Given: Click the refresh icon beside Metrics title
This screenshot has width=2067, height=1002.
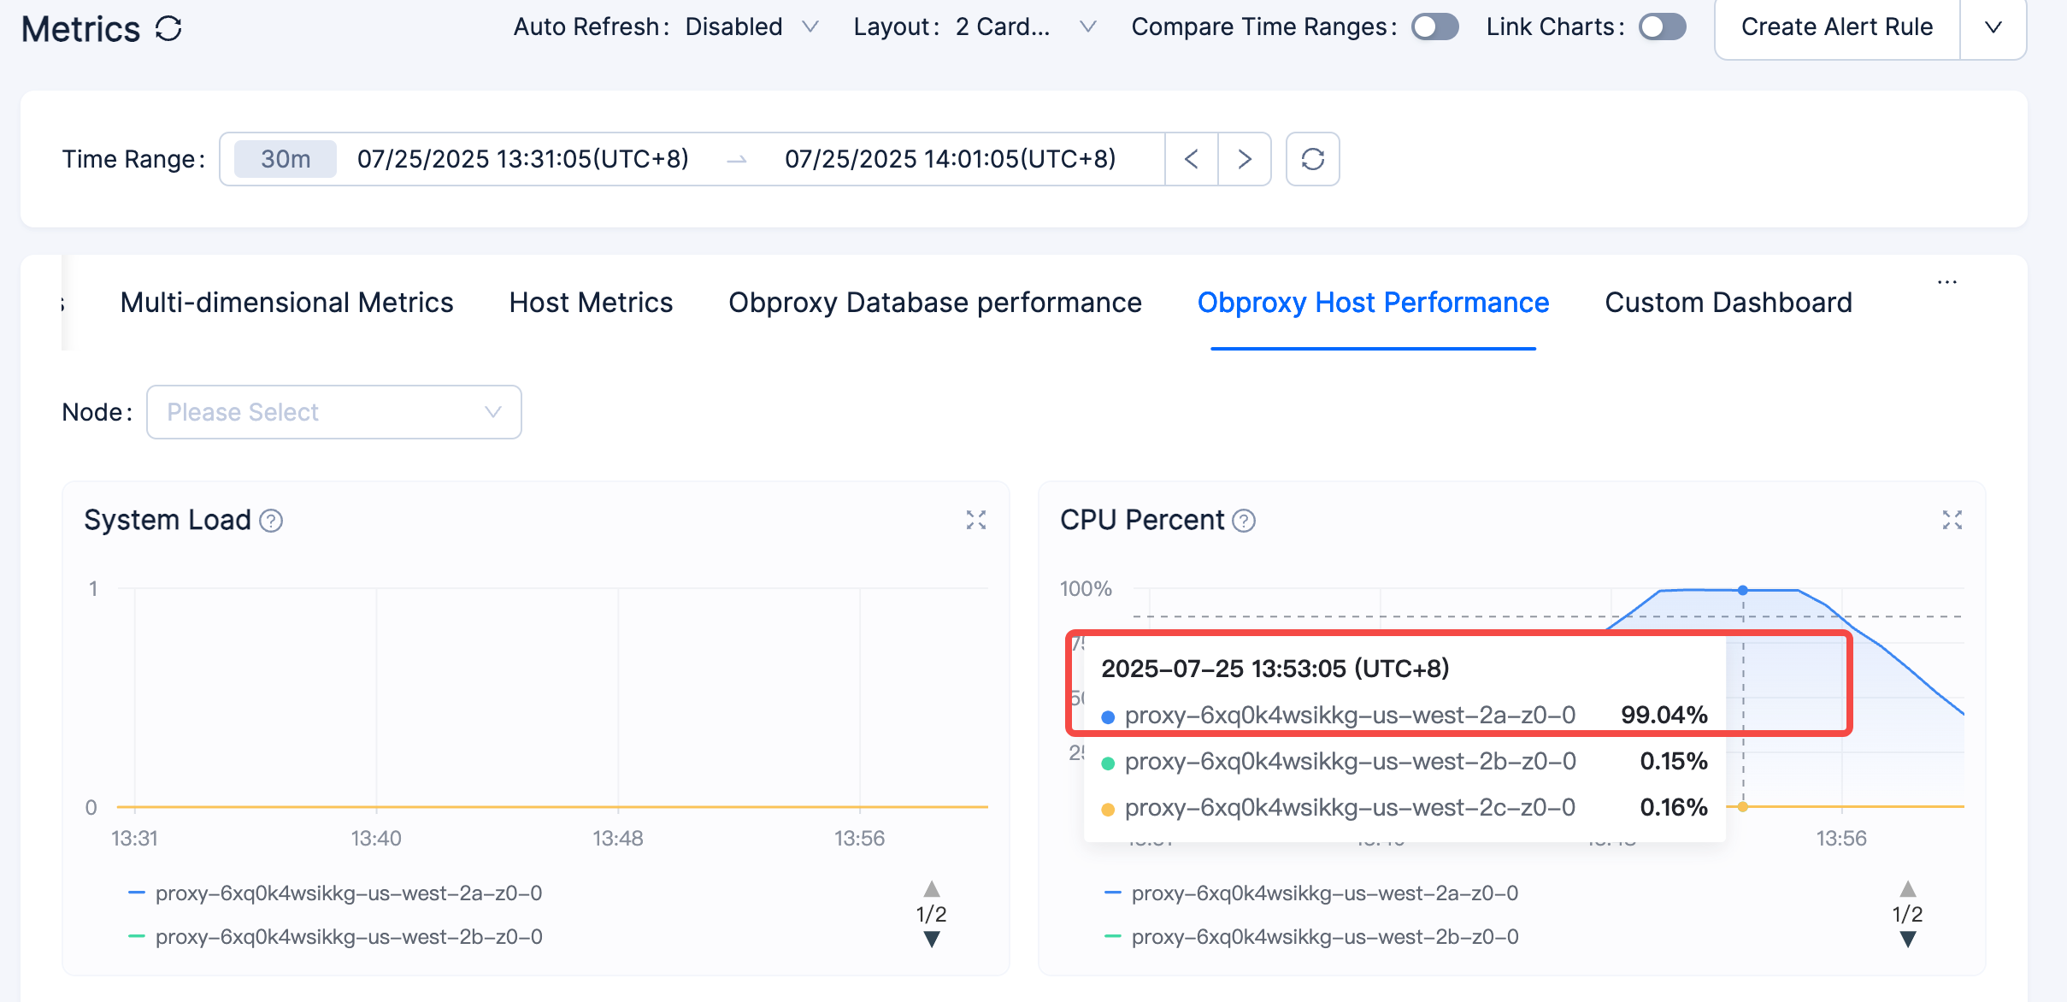Looking at the screenshot, I should [168, 28].
